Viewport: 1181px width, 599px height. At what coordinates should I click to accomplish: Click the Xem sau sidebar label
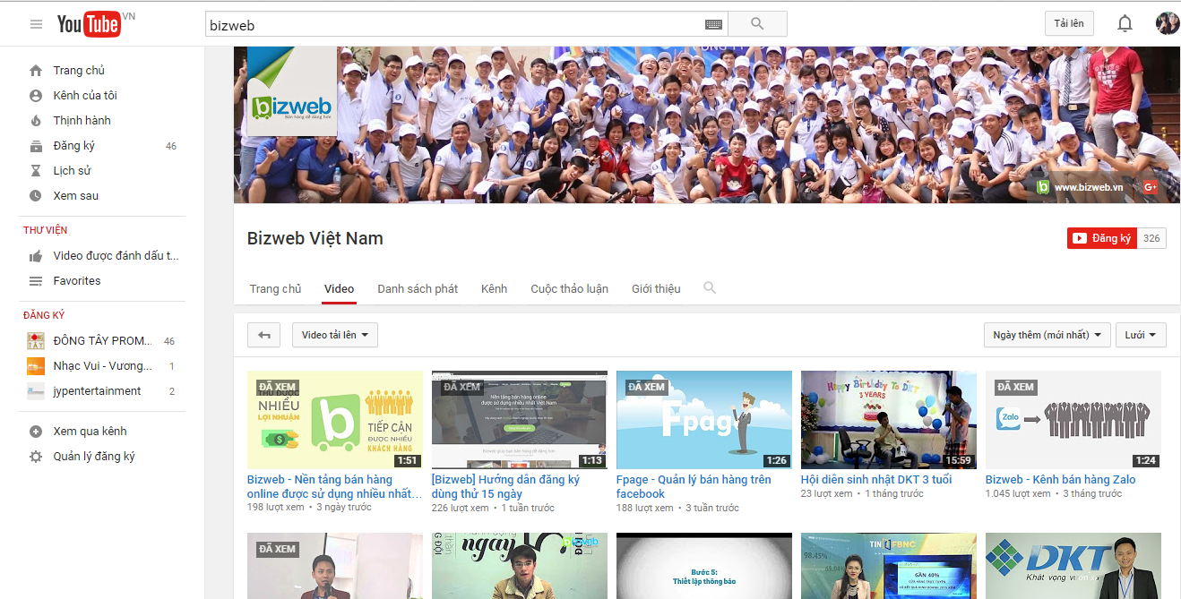(x=76, y=196)
